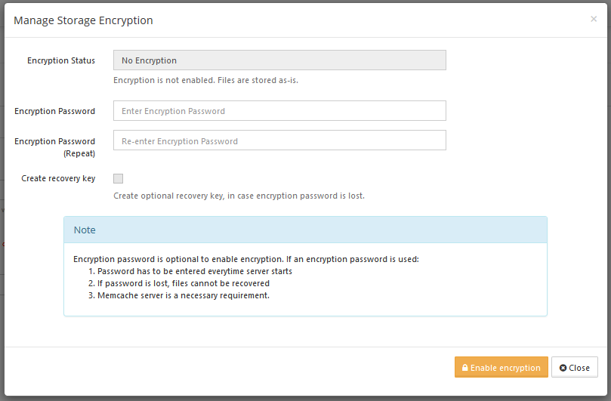Click the 'Create recovery key' label
This screenshot has width=611, height=401.
[58, 178]
